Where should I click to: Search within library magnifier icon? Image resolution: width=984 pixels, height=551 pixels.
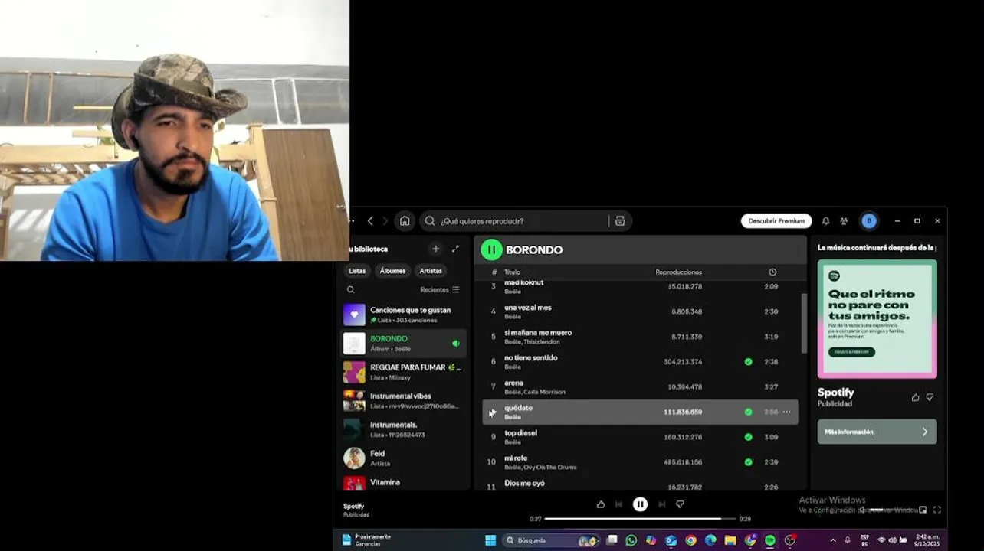[x=351, y=290]
